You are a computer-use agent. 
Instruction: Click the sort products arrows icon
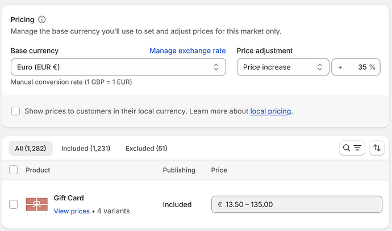click(x=377, y=148)
